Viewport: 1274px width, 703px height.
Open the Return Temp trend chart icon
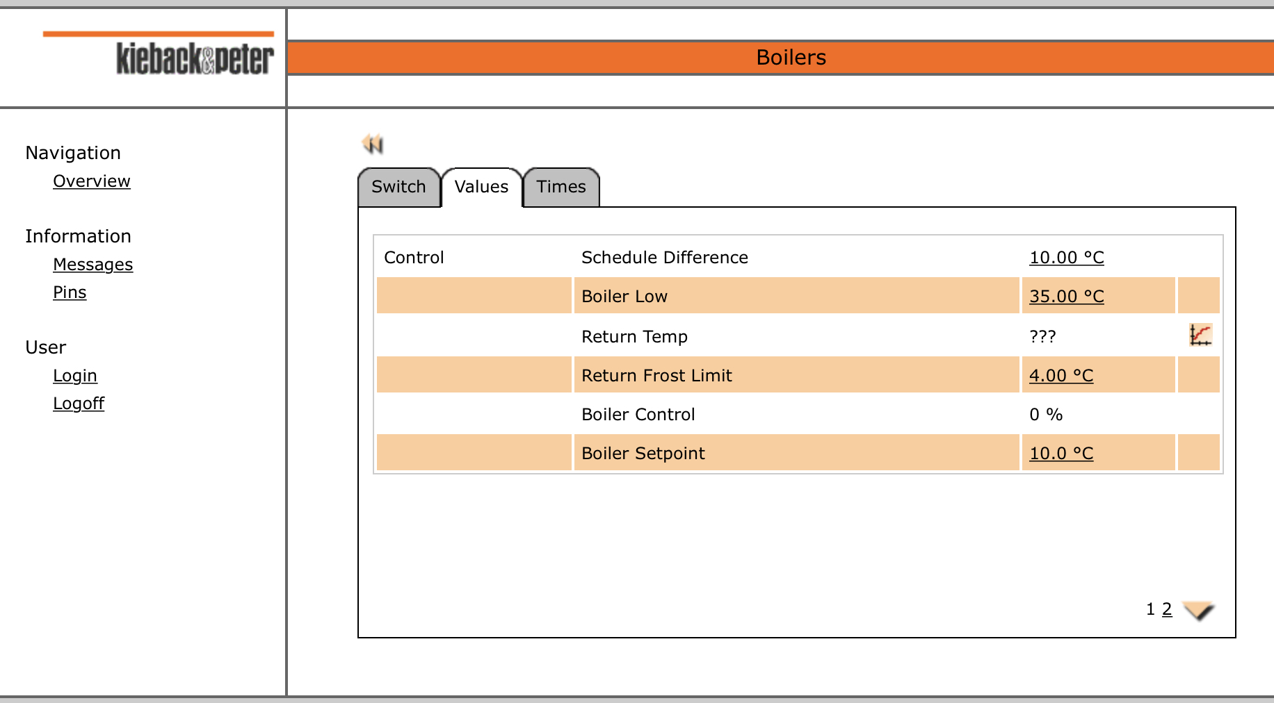point(1200,336)
